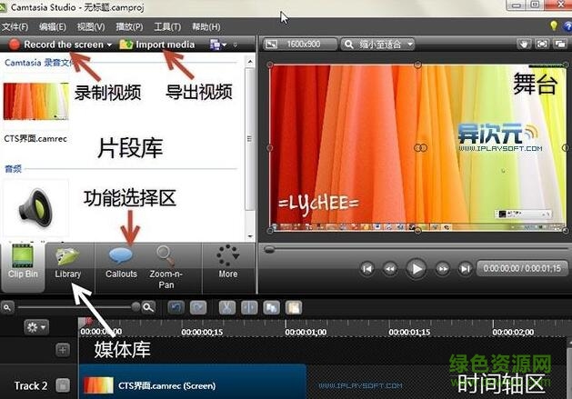Click the preview playhead scrubber handle
The height and width of the screenshot is (399, 572).
coord(269,249)
